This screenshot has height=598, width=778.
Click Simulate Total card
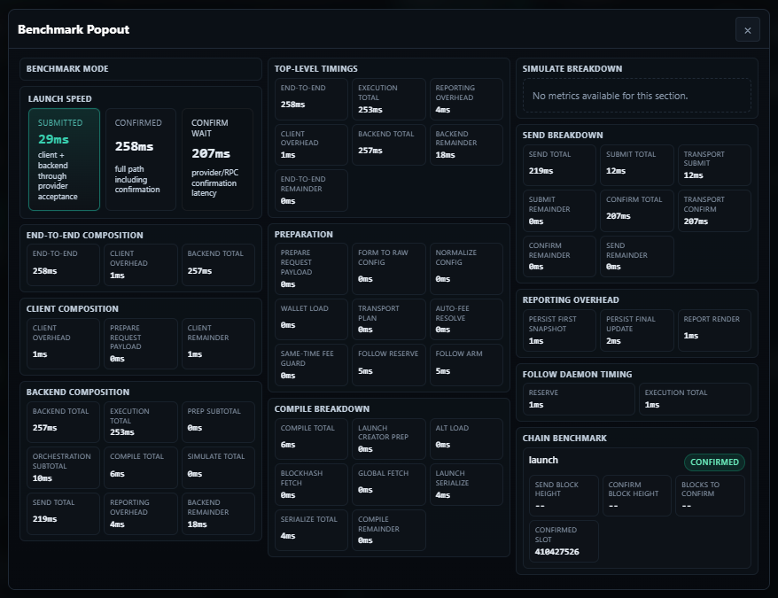(x=218, y=468)
